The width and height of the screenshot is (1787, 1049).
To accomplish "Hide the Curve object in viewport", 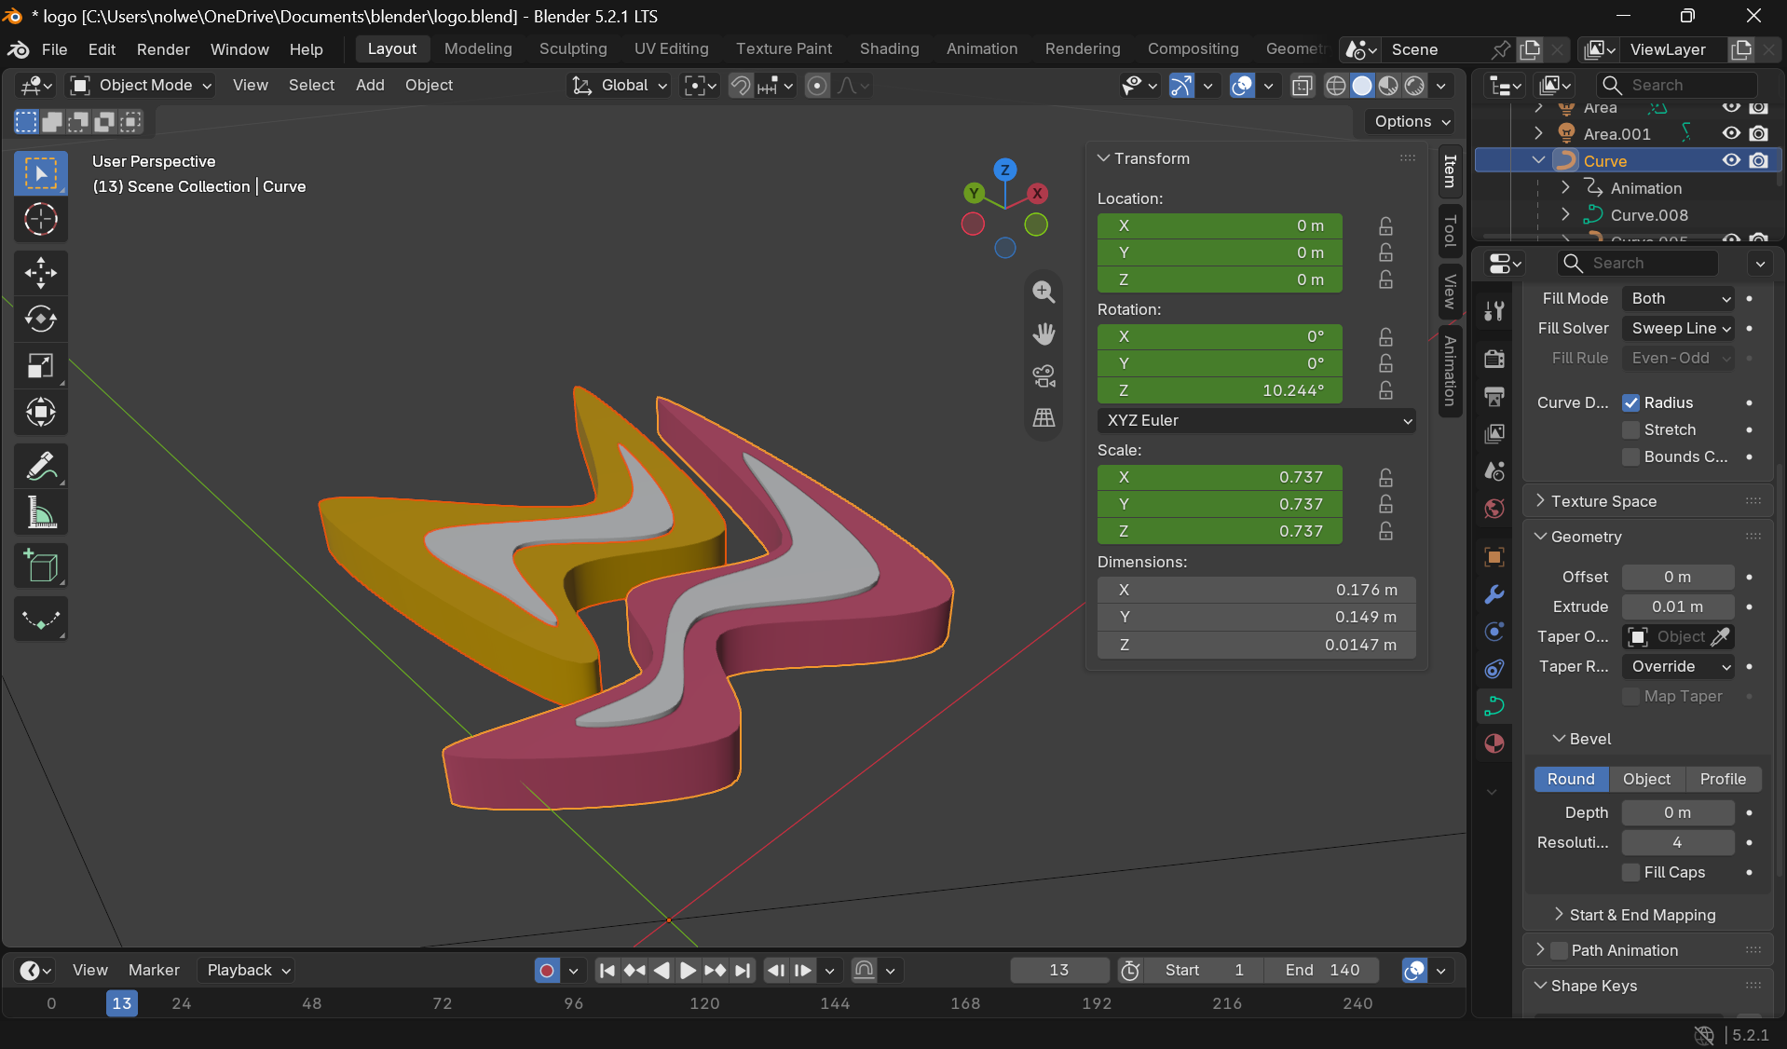I will coord(1731,160).
